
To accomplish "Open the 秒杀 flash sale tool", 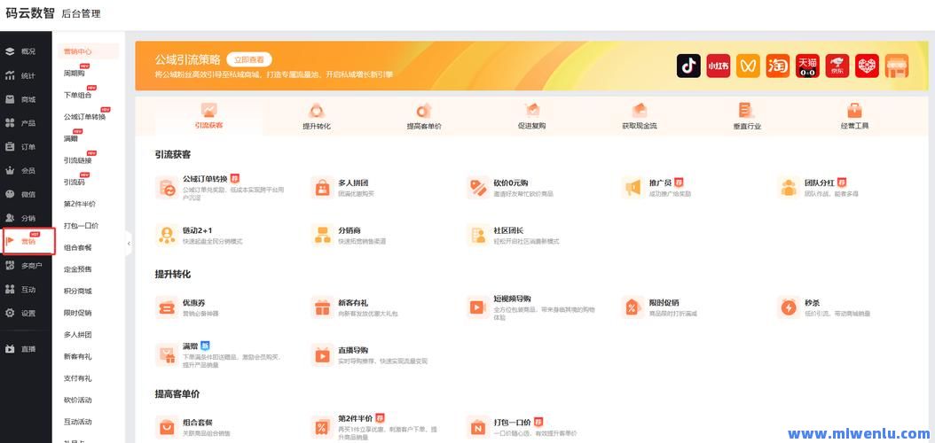I will [x=789, y=307].
